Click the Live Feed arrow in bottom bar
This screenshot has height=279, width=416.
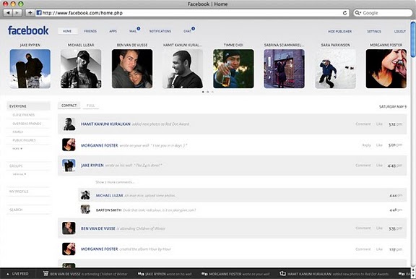pos(8,274)
